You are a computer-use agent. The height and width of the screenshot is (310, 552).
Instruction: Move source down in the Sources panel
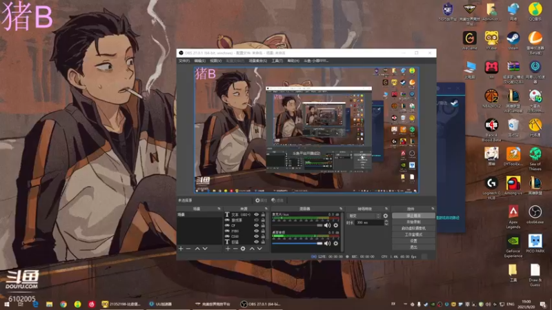click(x=259, y=249)
